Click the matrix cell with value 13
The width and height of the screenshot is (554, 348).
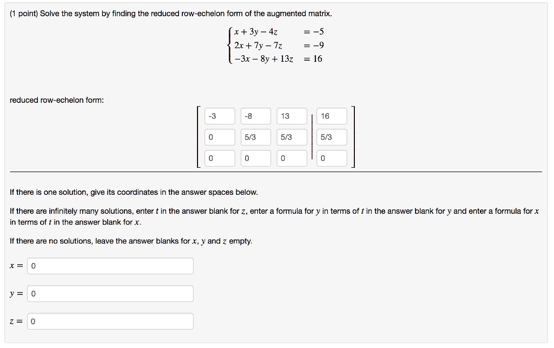292,116
